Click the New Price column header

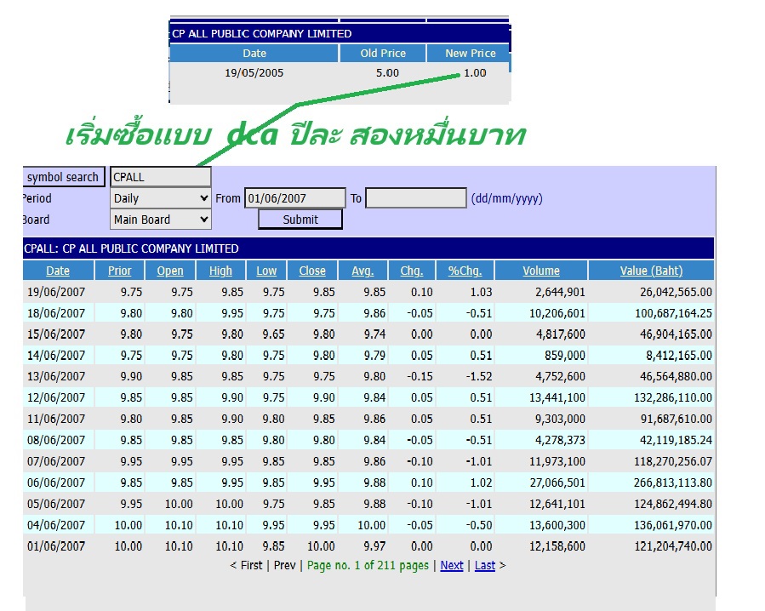coord(471,54)
